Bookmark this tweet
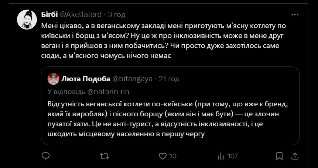The height and width of the screenshot is (168, 318). point(280,156)
